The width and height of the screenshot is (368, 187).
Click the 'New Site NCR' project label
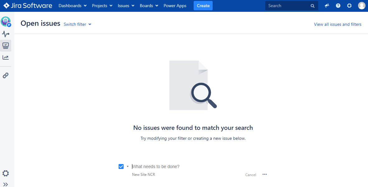tap(144, 175)
